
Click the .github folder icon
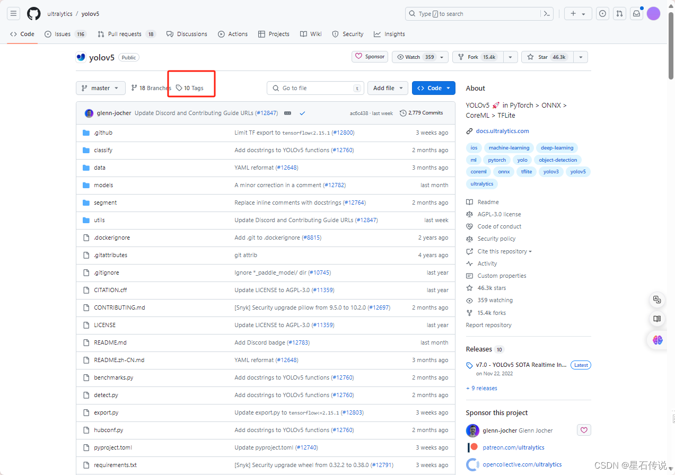(x=86, y=133)
